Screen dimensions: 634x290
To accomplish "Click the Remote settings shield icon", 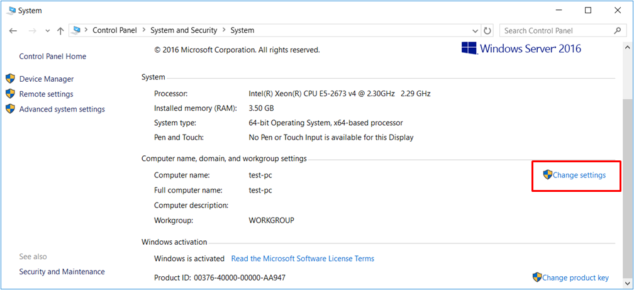I will coord(10,94).
